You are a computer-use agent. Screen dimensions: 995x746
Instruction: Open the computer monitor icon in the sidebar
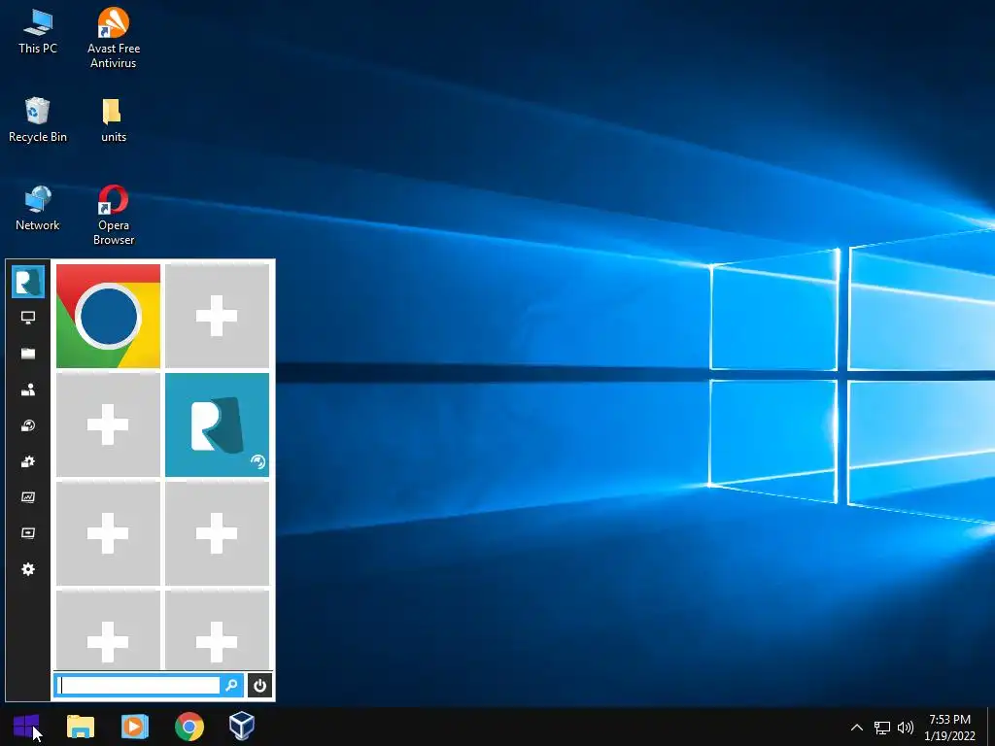click(28, 318)
